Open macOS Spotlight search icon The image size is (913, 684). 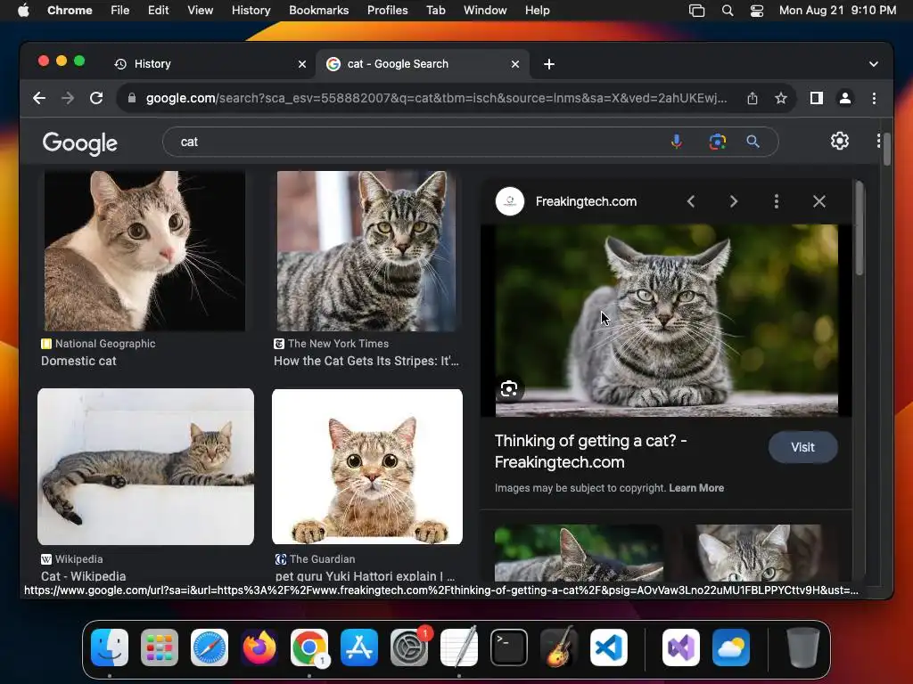point(728,11)
